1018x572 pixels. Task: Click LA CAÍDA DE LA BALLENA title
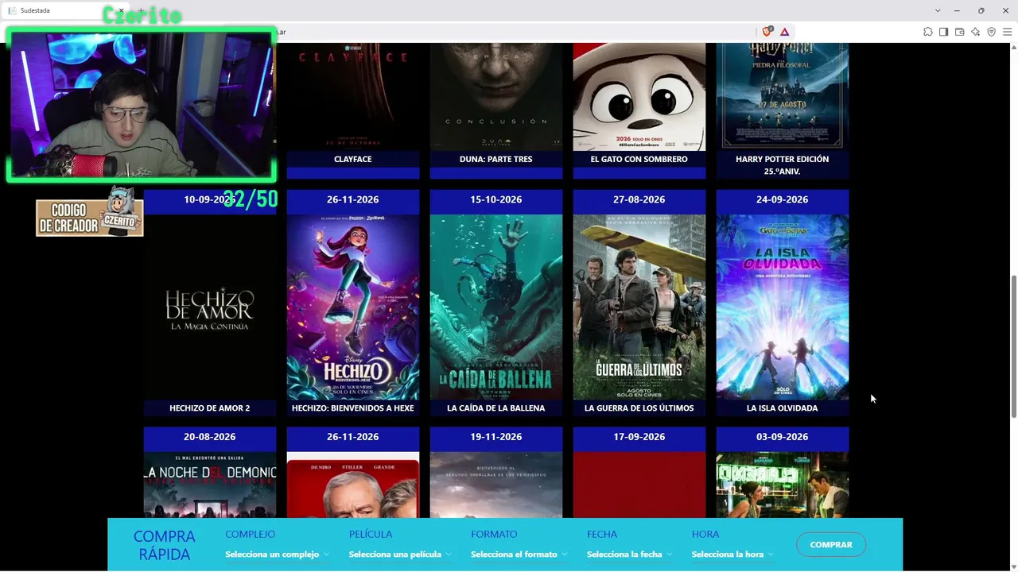tap(496, 408)
